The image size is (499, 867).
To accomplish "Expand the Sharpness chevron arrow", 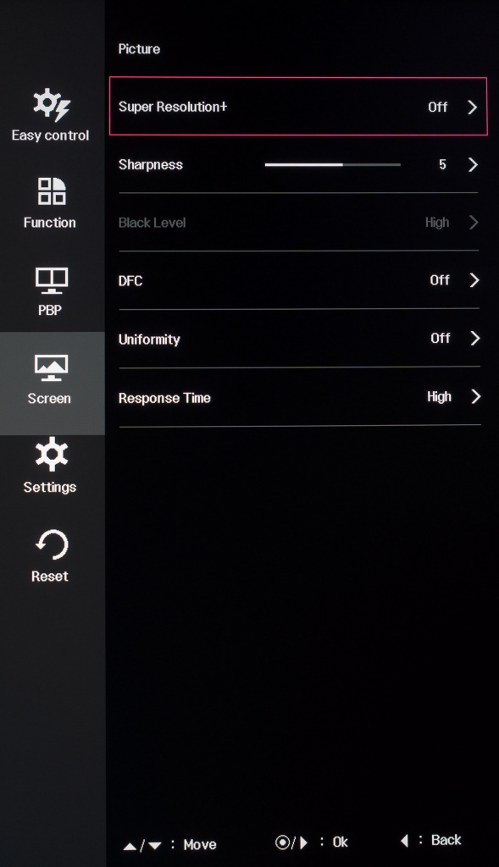I will point(473,164).
